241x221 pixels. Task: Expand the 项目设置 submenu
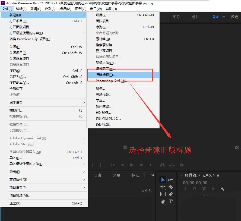[x=84, y=187]
